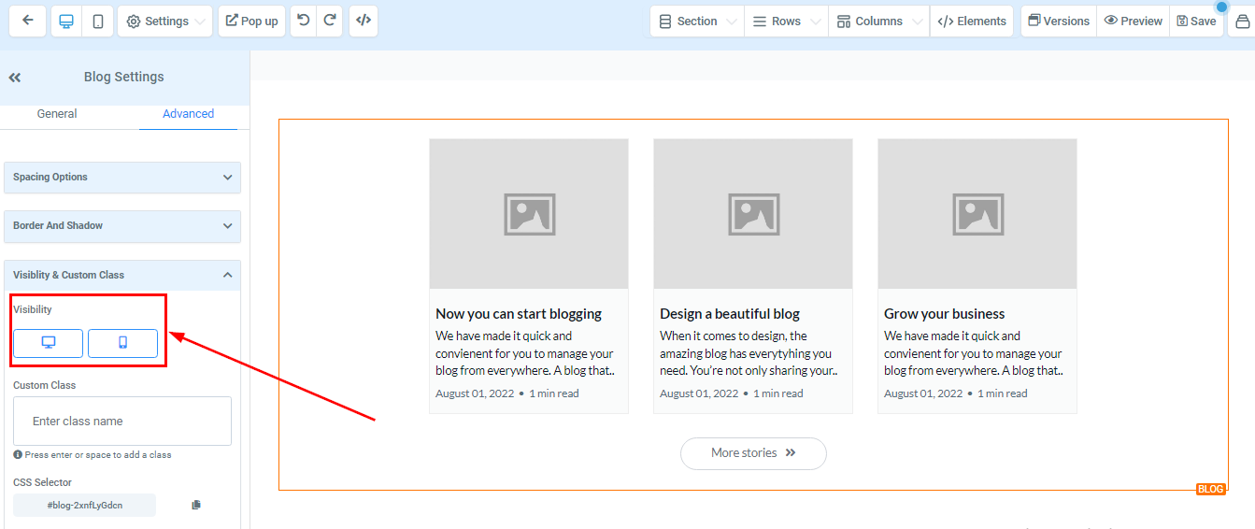The height and width of the screenshot is (529, 1255).
Task: Save the page
Action: point(1196,21)
